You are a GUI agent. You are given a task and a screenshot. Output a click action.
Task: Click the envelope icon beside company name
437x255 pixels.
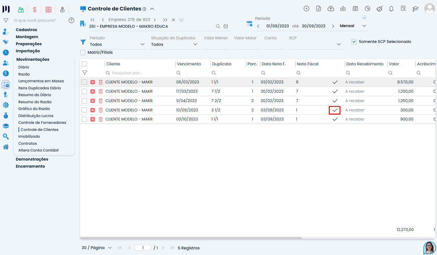(226, 26)
